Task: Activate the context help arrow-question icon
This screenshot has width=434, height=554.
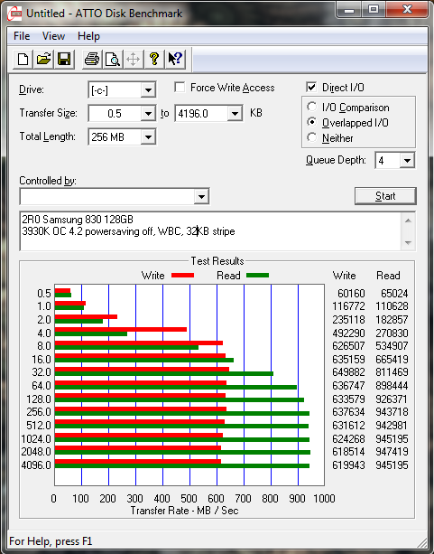Action: tap(175, 59)
